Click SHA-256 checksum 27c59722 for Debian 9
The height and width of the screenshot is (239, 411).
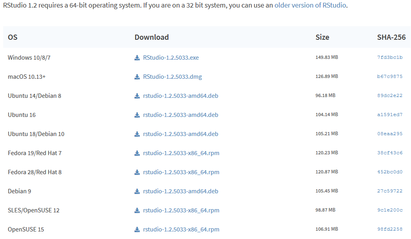click(389, 191)
